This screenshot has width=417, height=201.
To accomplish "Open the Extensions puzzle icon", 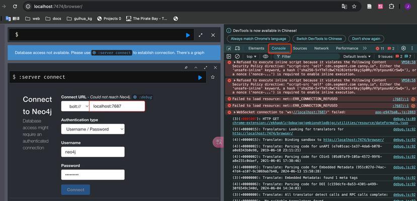I will click(x=391, y=7).
